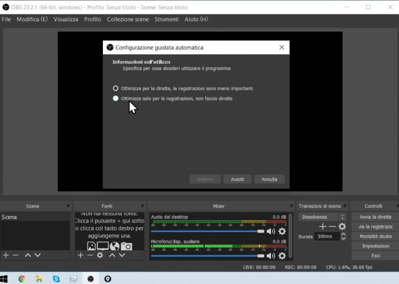Increase Durata value with up arrow
399x284 pixels.
pyautogui.click(x=343, y=234)
